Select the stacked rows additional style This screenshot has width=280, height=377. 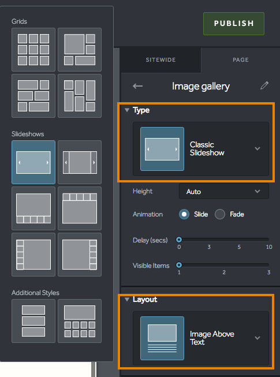(x=33, y=321)
